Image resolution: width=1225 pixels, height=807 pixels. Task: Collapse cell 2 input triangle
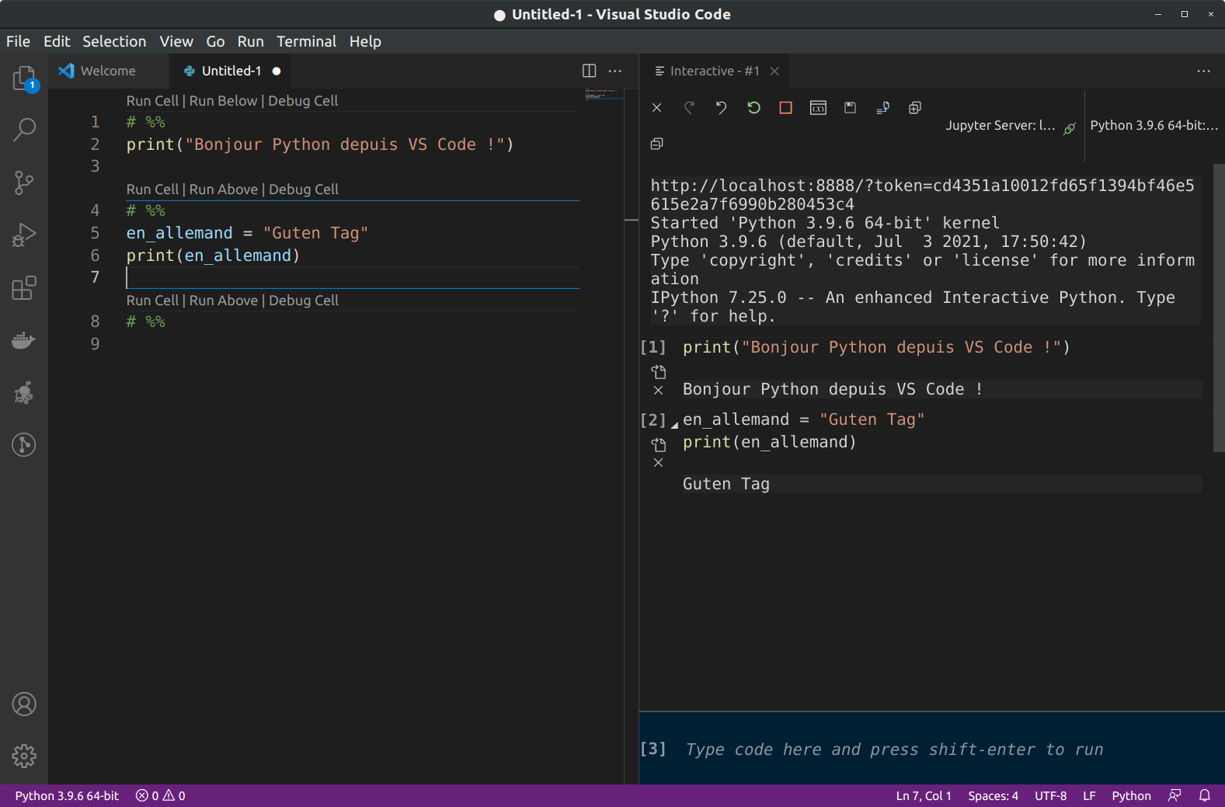tap(674, 425)
